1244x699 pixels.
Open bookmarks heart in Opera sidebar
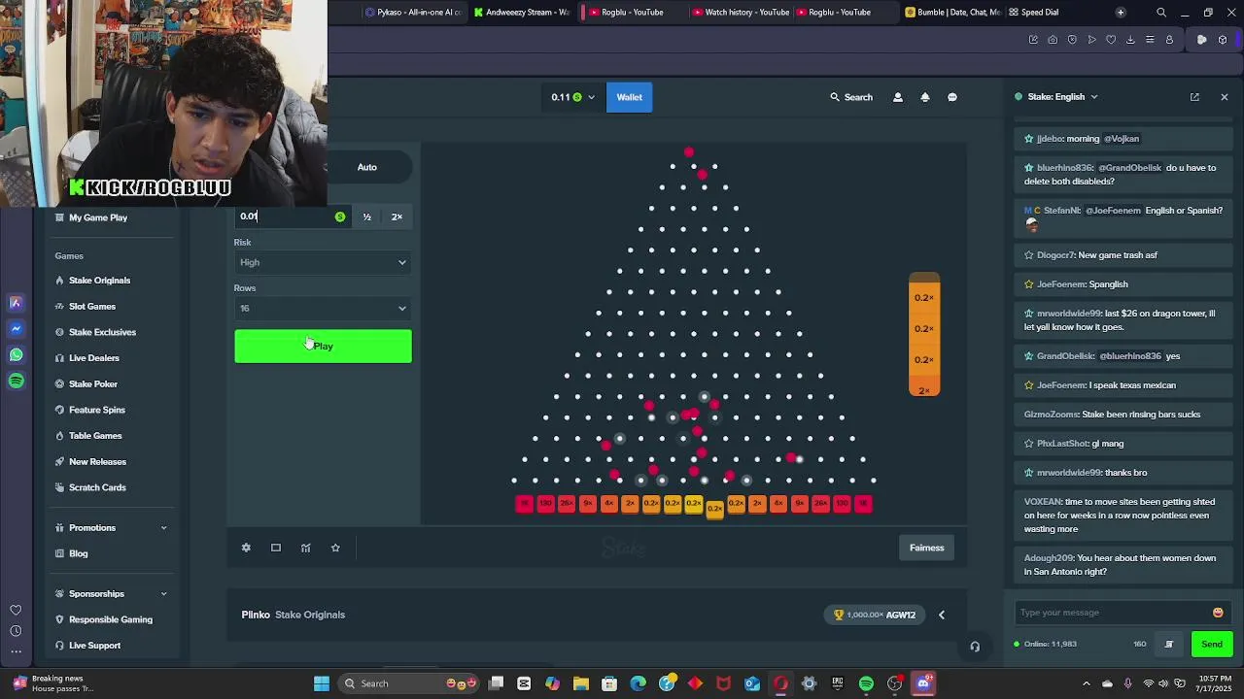pyautogui.click(x=16, y=610)
